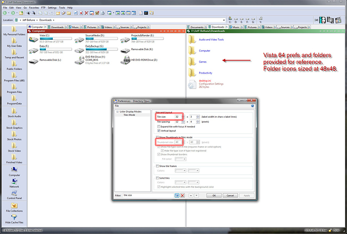Viewport: 347px width, 234px height.
Task: Click the Preferences Filter text field
Action: [x=148, y=195]
